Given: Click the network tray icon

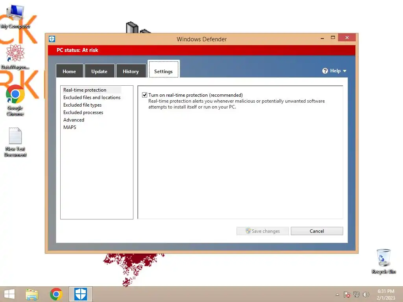Looking at the screenshot, I should click(357, 294).
